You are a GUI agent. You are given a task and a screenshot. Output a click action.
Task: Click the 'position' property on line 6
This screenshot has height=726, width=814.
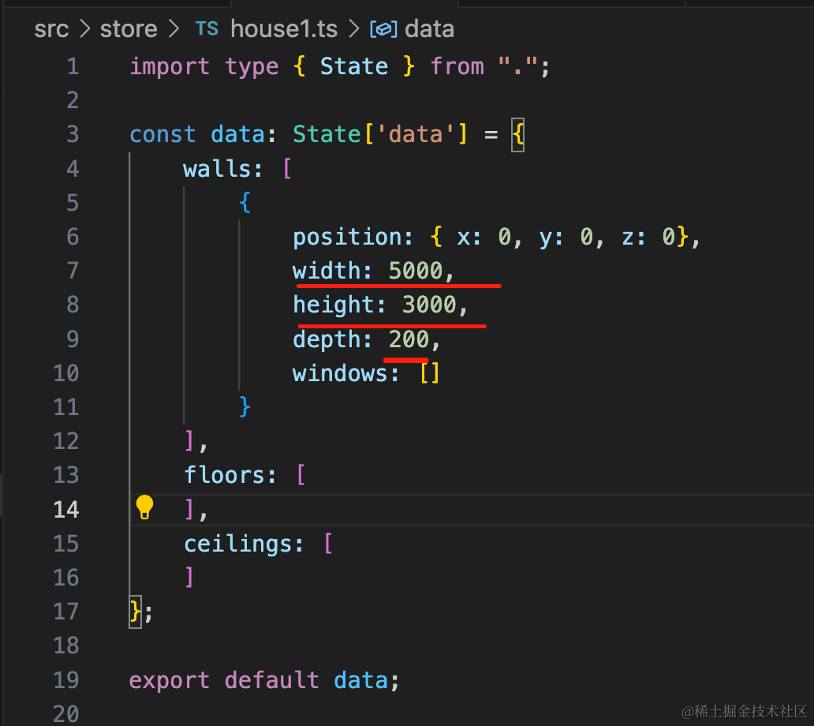pyautogui.click(x=347, y=238)
